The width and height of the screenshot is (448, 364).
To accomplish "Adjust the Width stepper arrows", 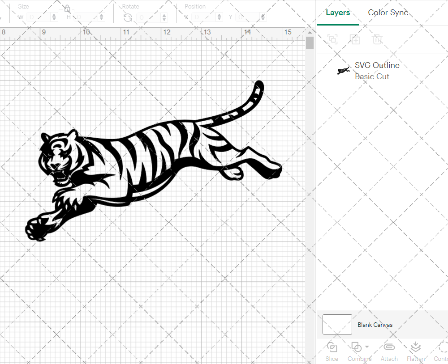I will pos(54,17).
